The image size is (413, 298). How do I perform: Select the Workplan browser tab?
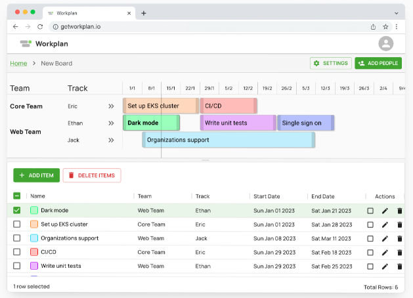coord(89,13)
